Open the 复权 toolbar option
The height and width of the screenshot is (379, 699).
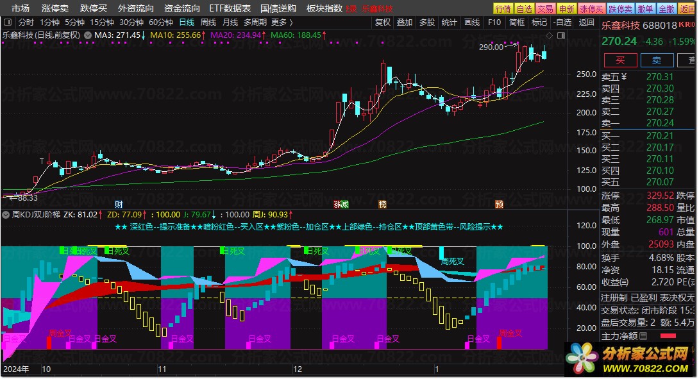coord(382,22)
